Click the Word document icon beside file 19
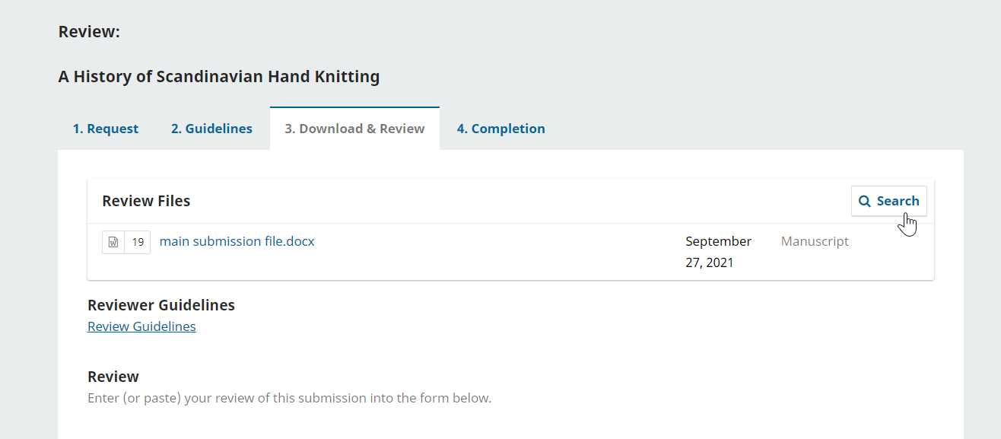Viewport: 1001px width, 439px height. [113, 242]
